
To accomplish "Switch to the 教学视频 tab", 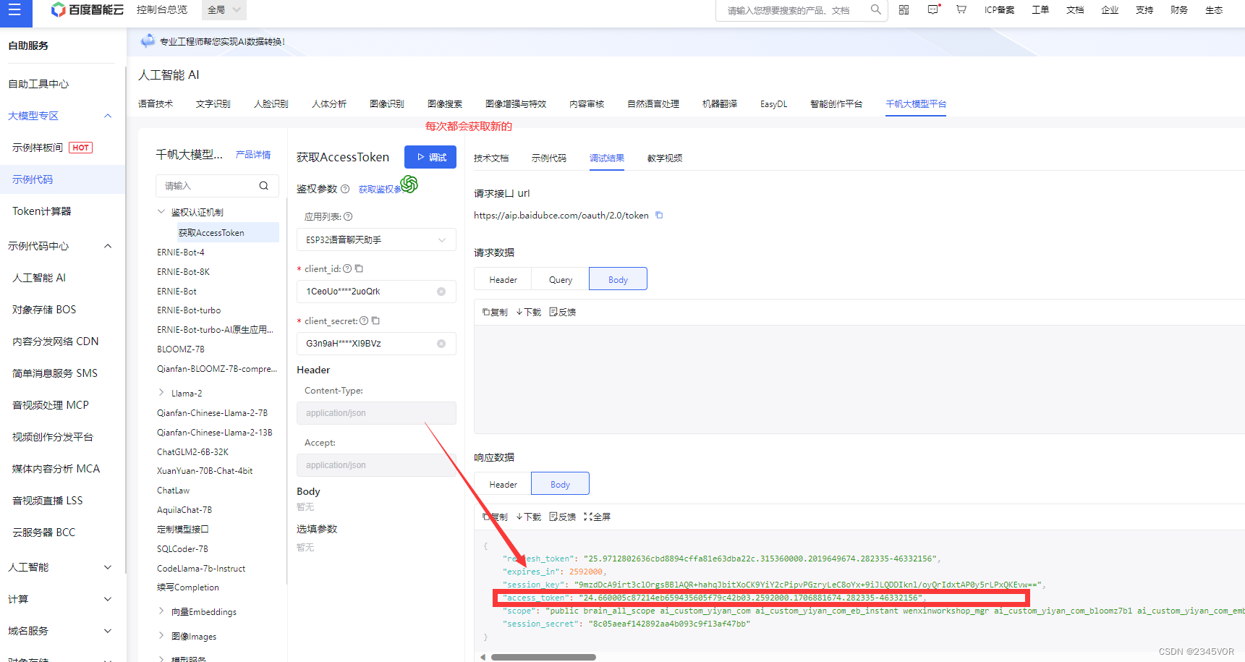I will click(665, 158).
